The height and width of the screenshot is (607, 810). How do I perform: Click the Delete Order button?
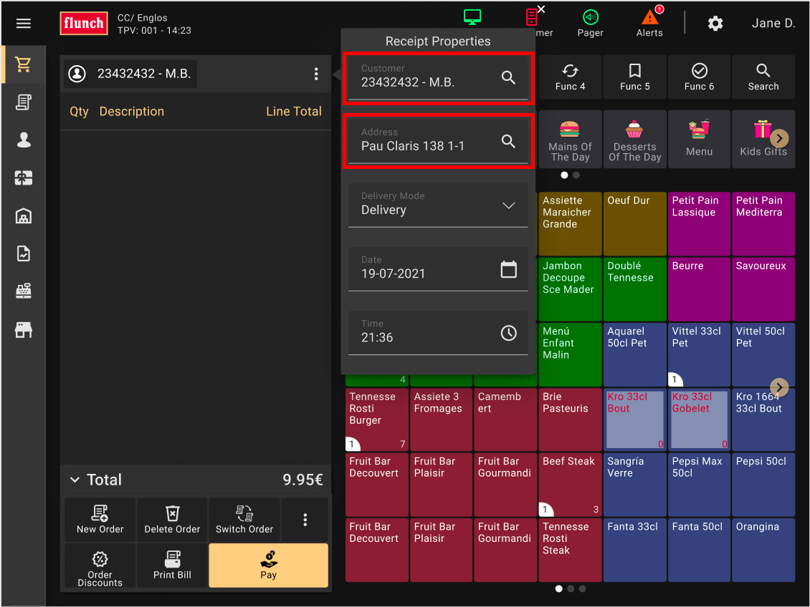click(172, 520)
